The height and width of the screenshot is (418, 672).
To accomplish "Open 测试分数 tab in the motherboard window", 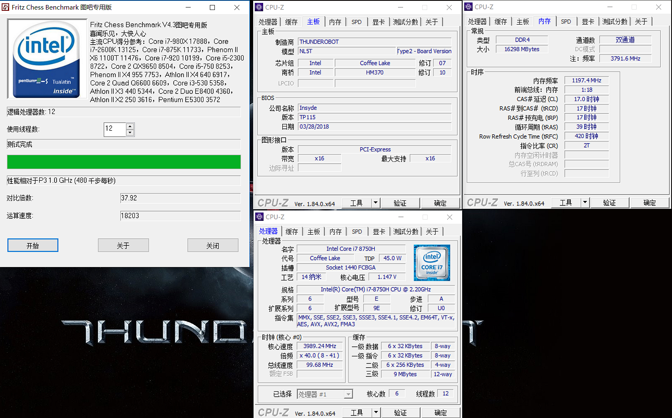I will click(x=405, y=22).
